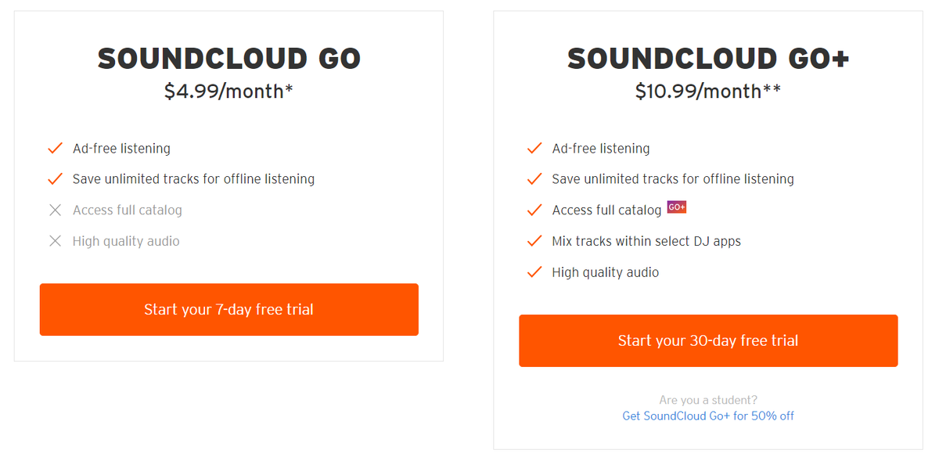Click checkmark next to Ad-free listening in Go+ plan
The width and height of the screenshot is (939, 457).
click(534, 148)
